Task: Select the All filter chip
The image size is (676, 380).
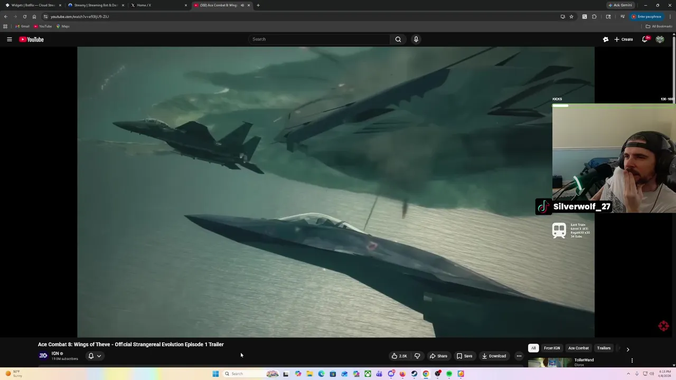Action: click(533, 348)
